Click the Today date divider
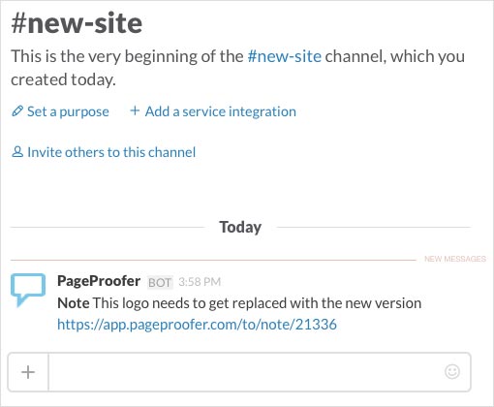This screenshot has width=494, height=407. pyautogui.click(x=240, y=227)
